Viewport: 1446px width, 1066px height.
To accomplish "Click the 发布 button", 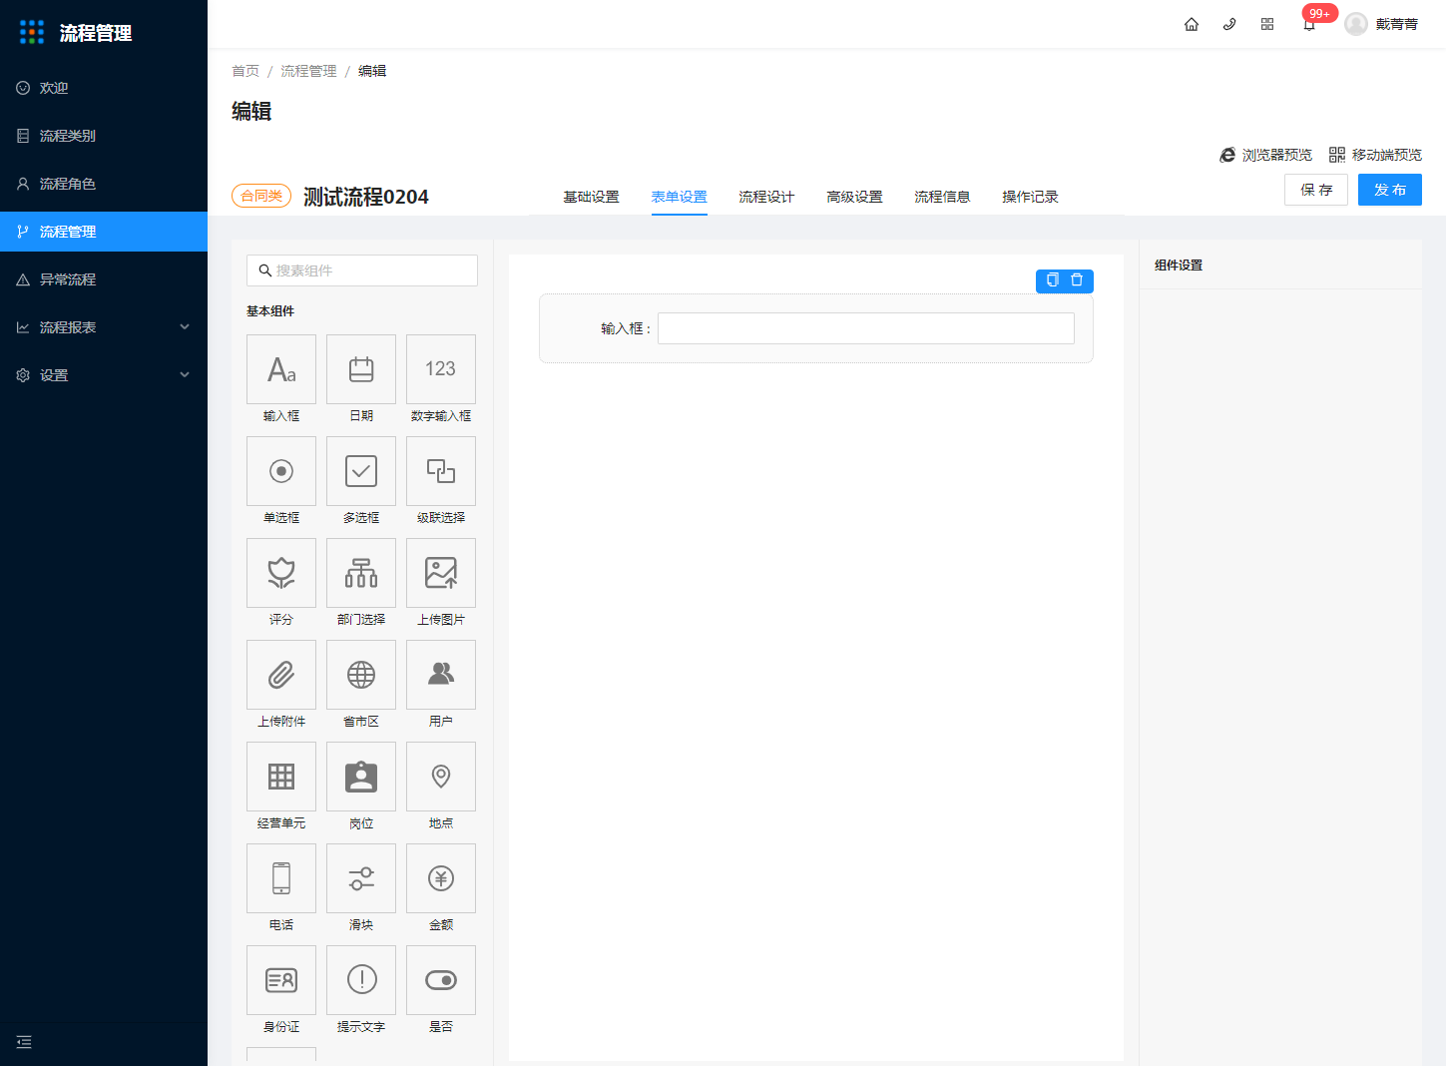I will 1390,190.
